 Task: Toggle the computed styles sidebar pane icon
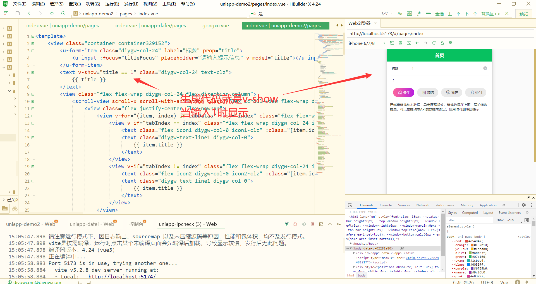pyautogui.click(x=527, y=220)
